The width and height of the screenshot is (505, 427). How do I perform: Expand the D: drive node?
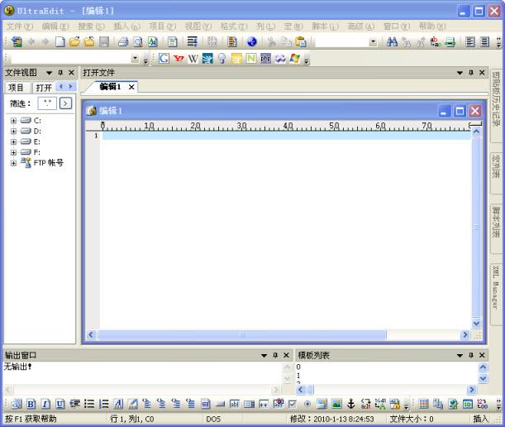[x=13, y=132]
